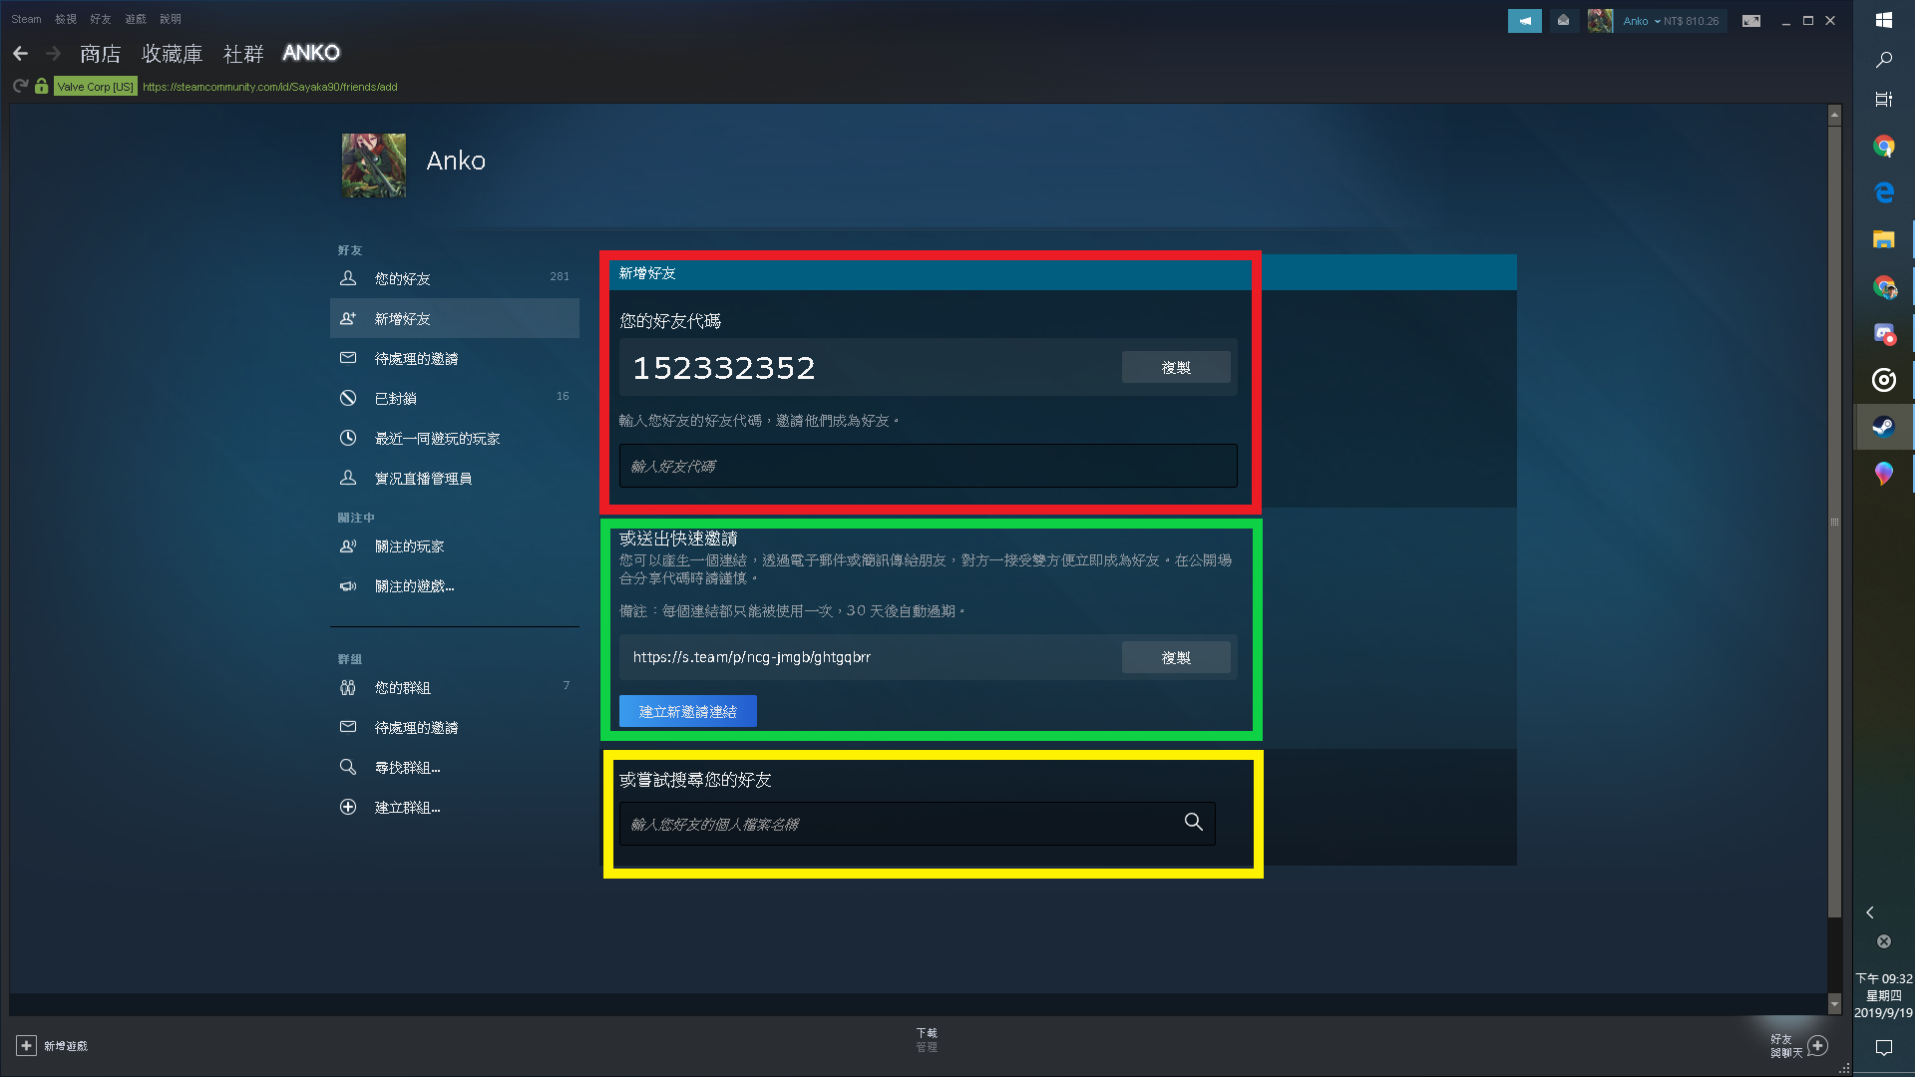
Task: Open 建立群組 with plus icon
Action: click(x=455, y=807)
